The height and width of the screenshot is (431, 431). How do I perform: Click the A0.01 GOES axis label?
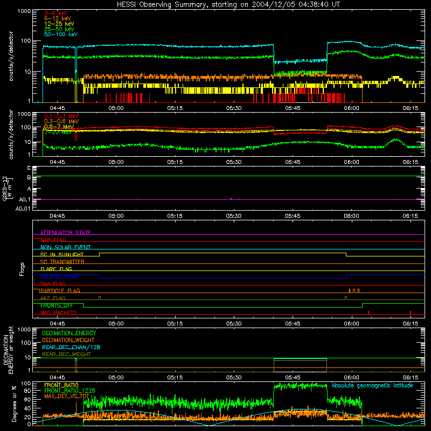point(23,208)
